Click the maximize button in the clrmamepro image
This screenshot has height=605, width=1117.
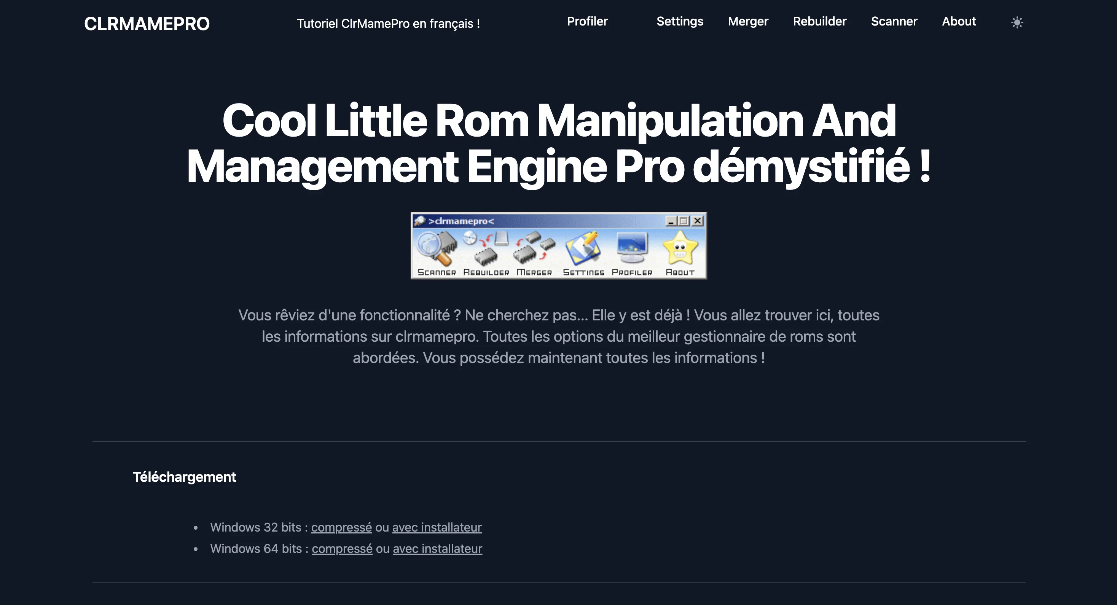coord(684,221)
